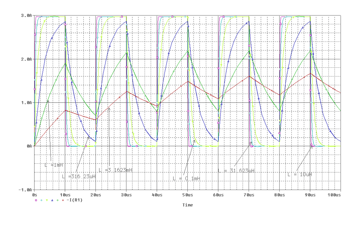Select the -I(R1) trace name in legend

pos(74,200)
